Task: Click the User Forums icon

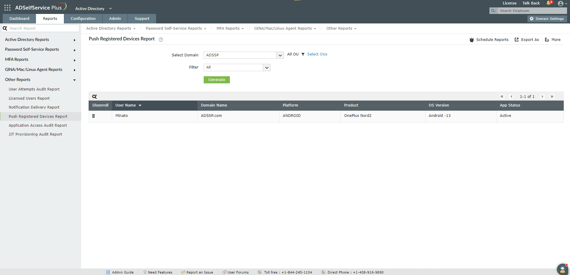Action: pyautogui.click(x=224, y=272)
